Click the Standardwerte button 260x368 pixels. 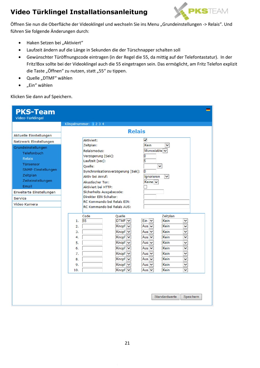(x=166, y=297)
